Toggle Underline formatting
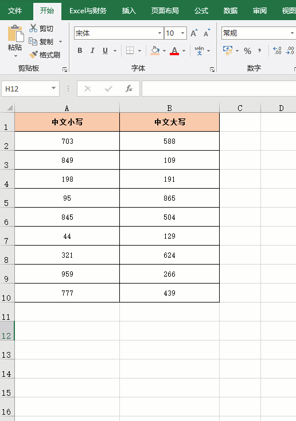This screenshot has width=296, height=421. tap(106, 51)
